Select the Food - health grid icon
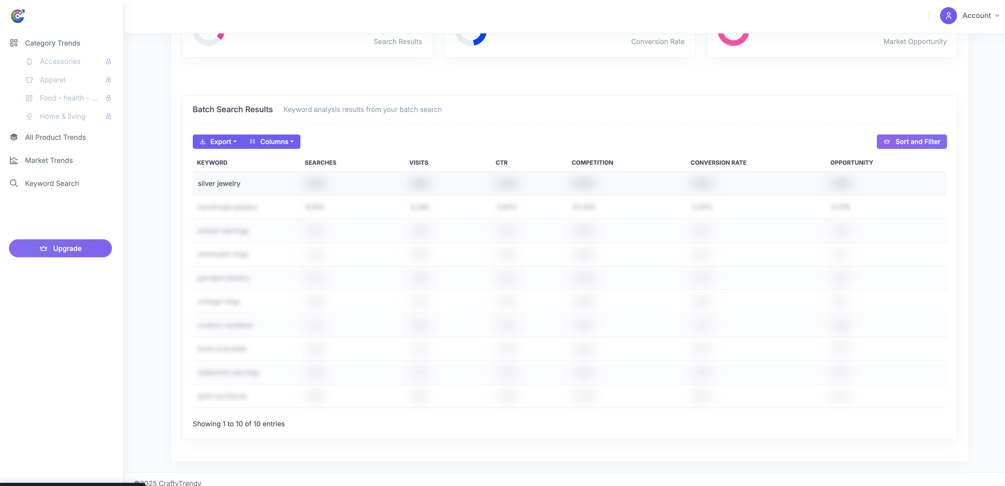The height and width of the screenshot is (486, 1005). pos(29,98)
